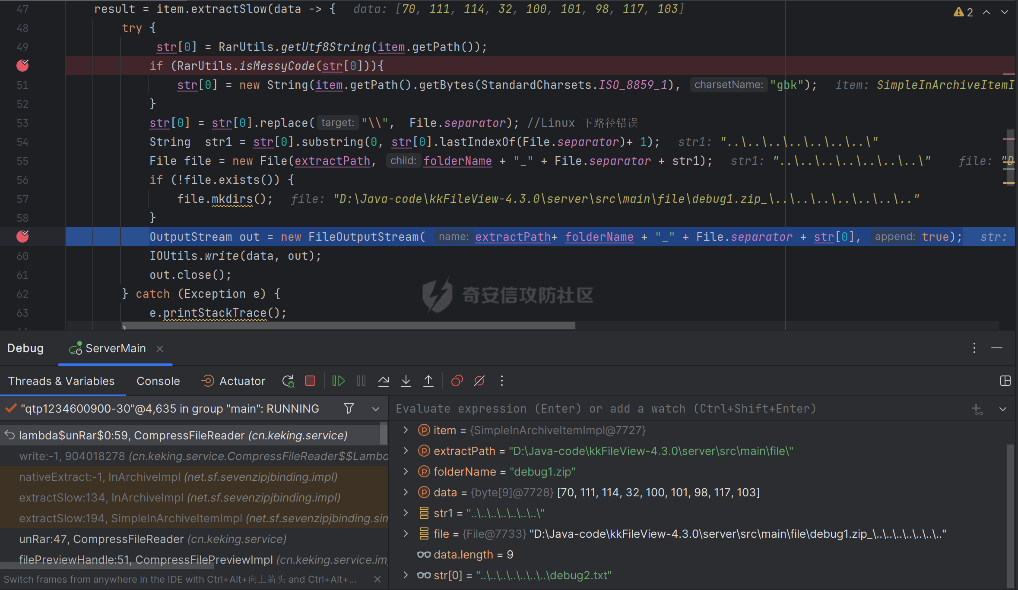Expand the item variable node
Image resolution: width=1018 pixels, height=590 pixels.
406,430
